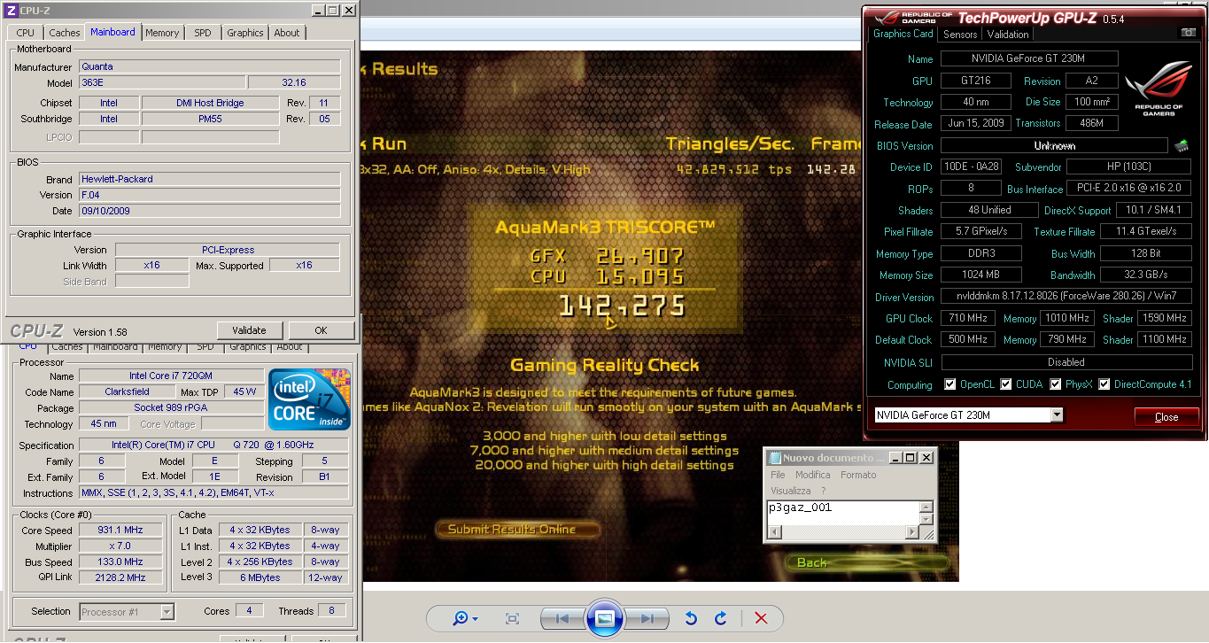Image resolution: width=1209 pixels, height=643 pixels.
Task: Open the SPD tab in CPU-Z
Action: point(203,33)
